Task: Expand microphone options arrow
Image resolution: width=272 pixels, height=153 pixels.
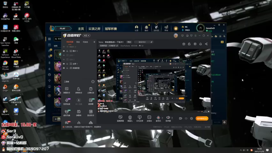Action: 163,118
